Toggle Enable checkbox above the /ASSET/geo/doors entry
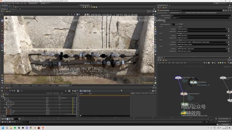The image size is (232, 130). 178,34
